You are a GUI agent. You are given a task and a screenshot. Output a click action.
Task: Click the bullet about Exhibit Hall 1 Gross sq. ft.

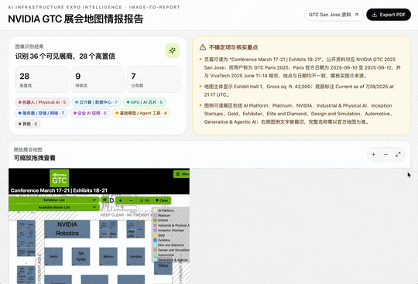tap(299, 91)
